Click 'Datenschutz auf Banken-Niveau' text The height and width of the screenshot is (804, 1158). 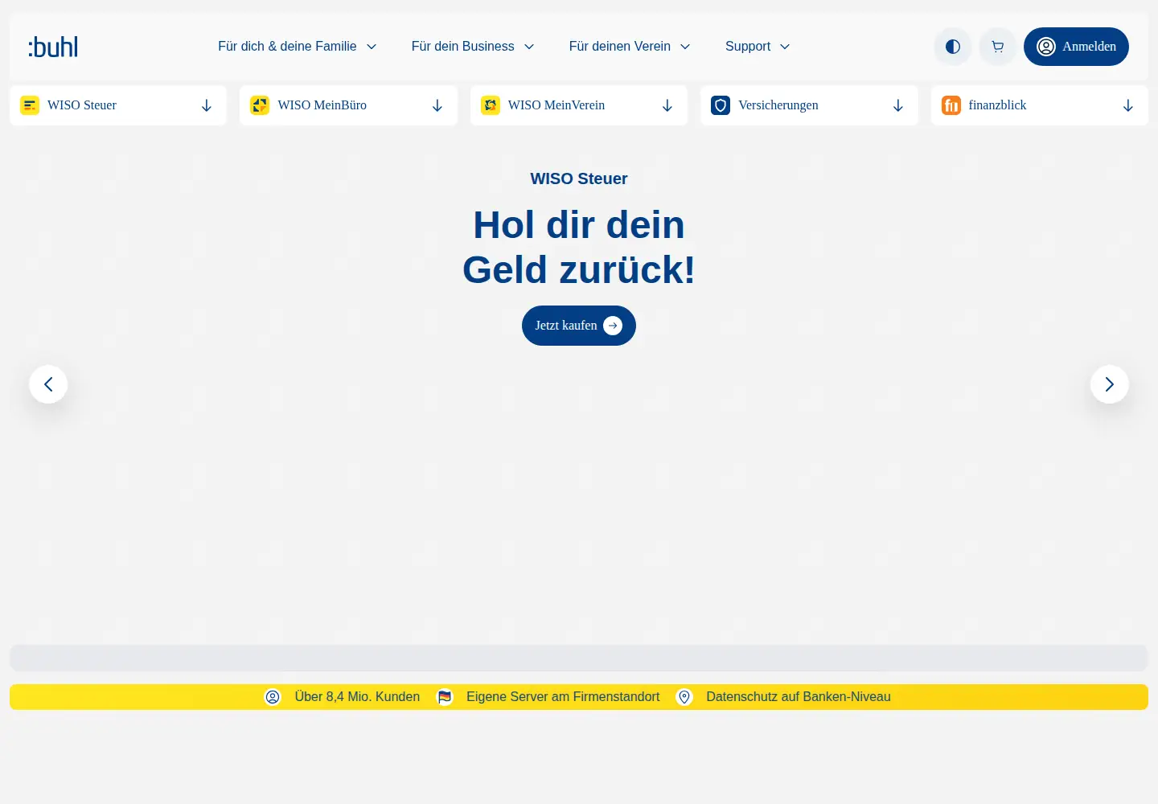pyautogui.click(x=799, y=697)
